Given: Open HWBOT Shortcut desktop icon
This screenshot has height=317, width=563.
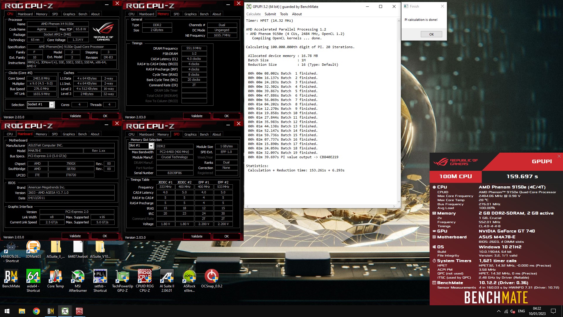Looking at the screenshot, I should [11, 252].
